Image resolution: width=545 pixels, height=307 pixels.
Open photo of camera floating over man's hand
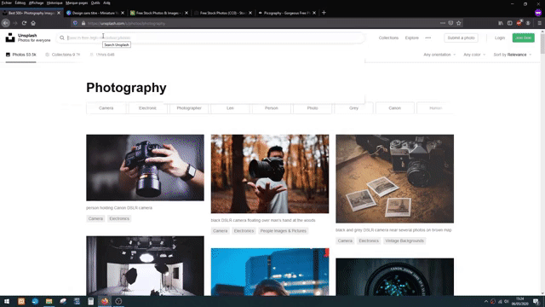pos(270,174)
